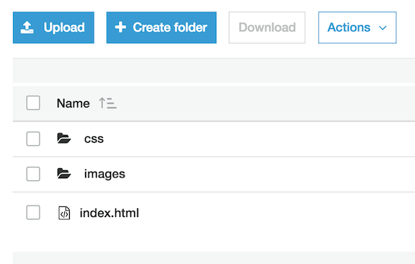Click the Create folder button
Image resolution: width=415 pixels, height=264 pixels.
click(161, 27)
